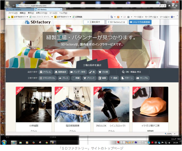
Task: Choose the 縫製 sewing machine filter
Action: tap(102, 78)
